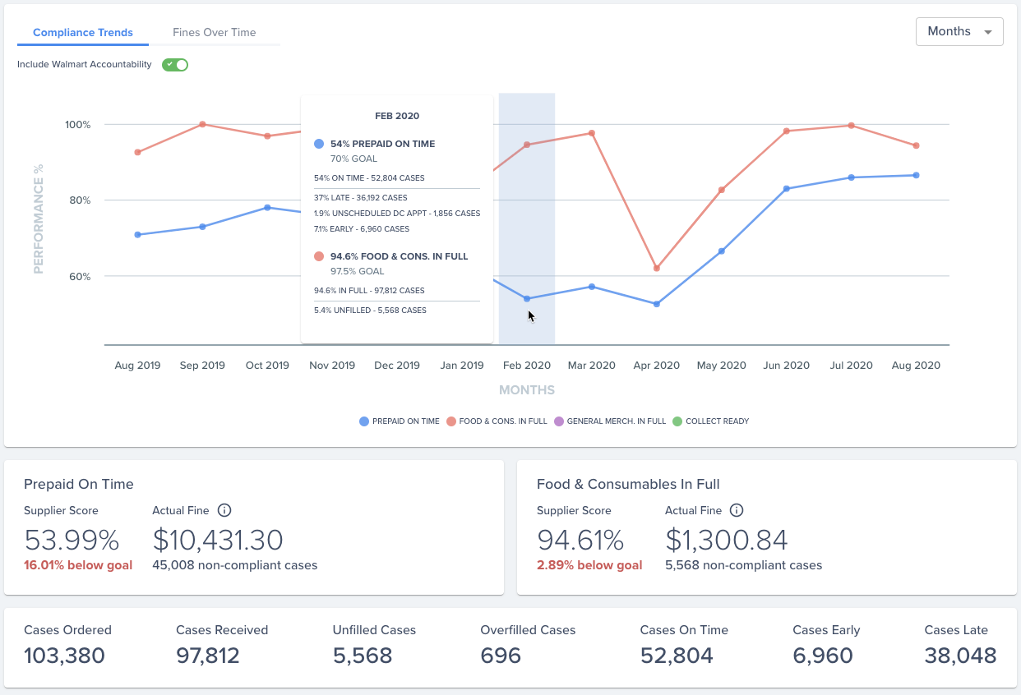
Task: Click Sep 2019 red data point at 100%
Action: pyautogui.click(x=202, y=124)
